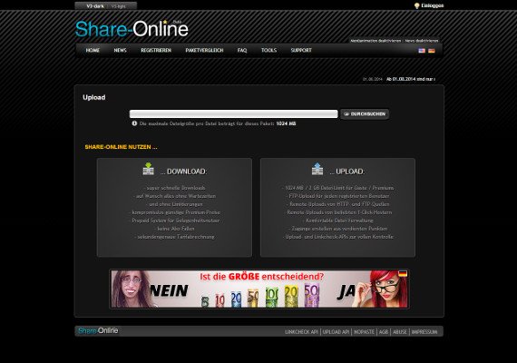Click the blue upload arrow icon
The image size is (517, 363).
(317, 169)
